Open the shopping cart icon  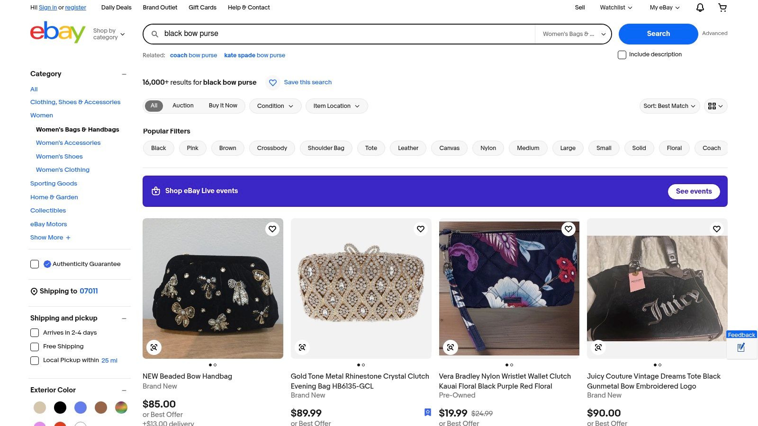coord(722,8)
